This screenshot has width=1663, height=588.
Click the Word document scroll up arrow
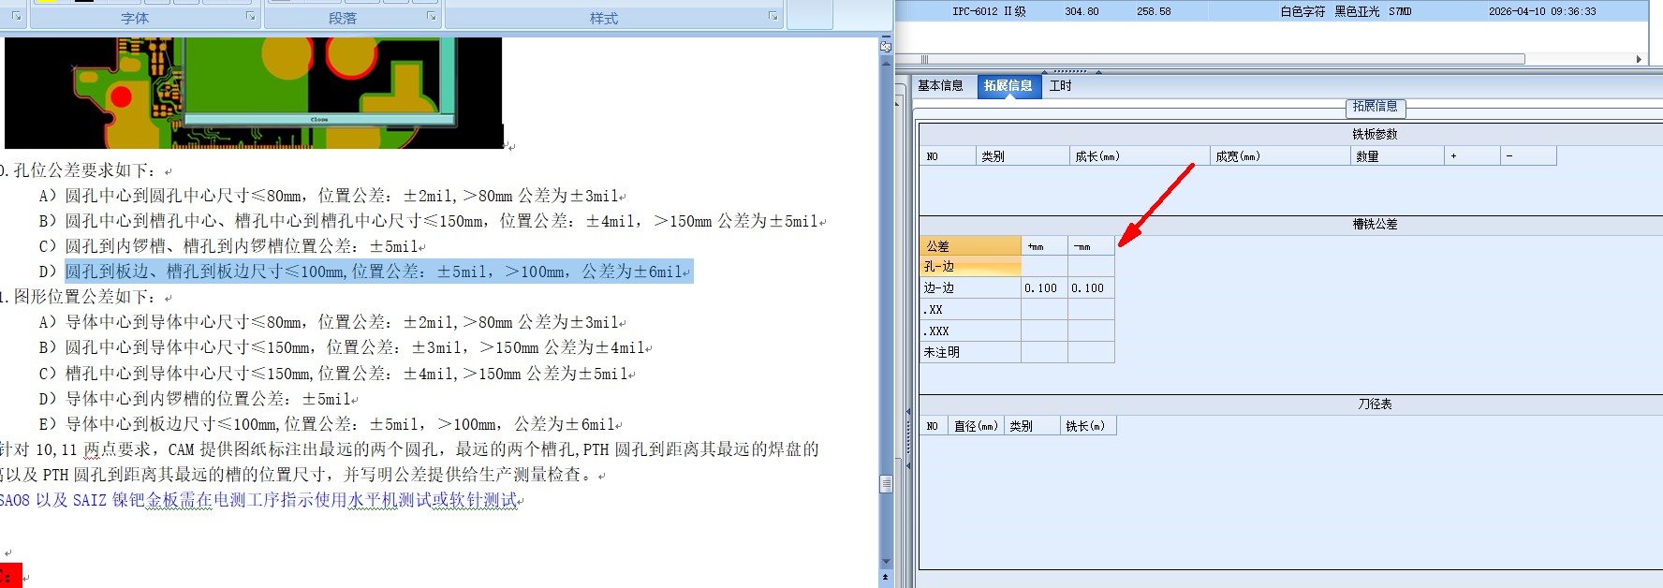(x=886, y=62)
